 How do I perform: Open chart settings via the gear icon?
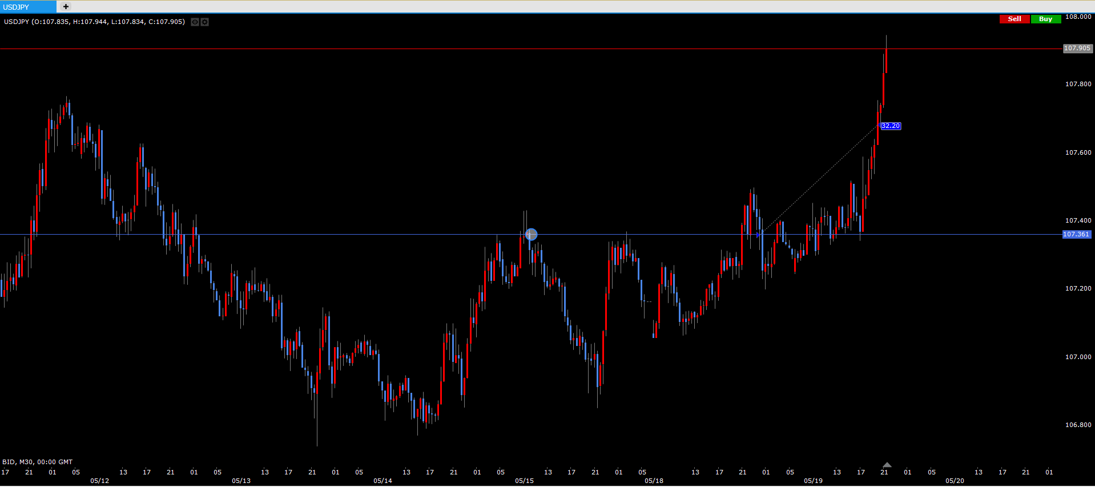point(204,22)
